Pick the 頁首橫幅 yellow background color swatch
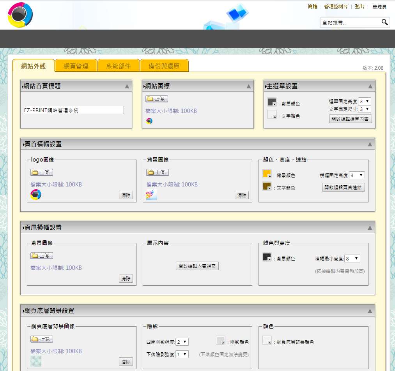This screenshot has width=395, height=371. (x=267, y=174)
